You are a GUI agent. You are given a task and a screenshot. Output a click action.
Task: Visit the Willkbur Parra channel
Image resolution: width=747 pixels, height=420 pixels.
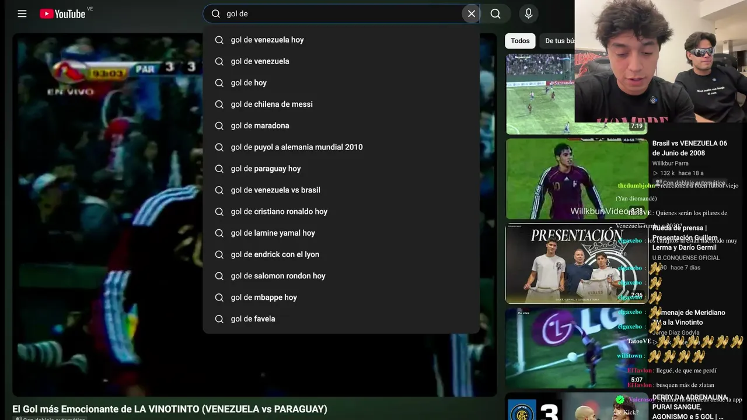671,163
